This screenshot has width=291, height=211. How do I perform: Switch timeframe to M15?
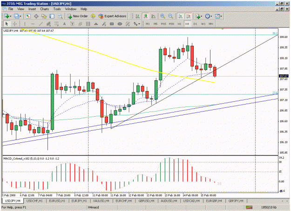(x=163, y=24)
